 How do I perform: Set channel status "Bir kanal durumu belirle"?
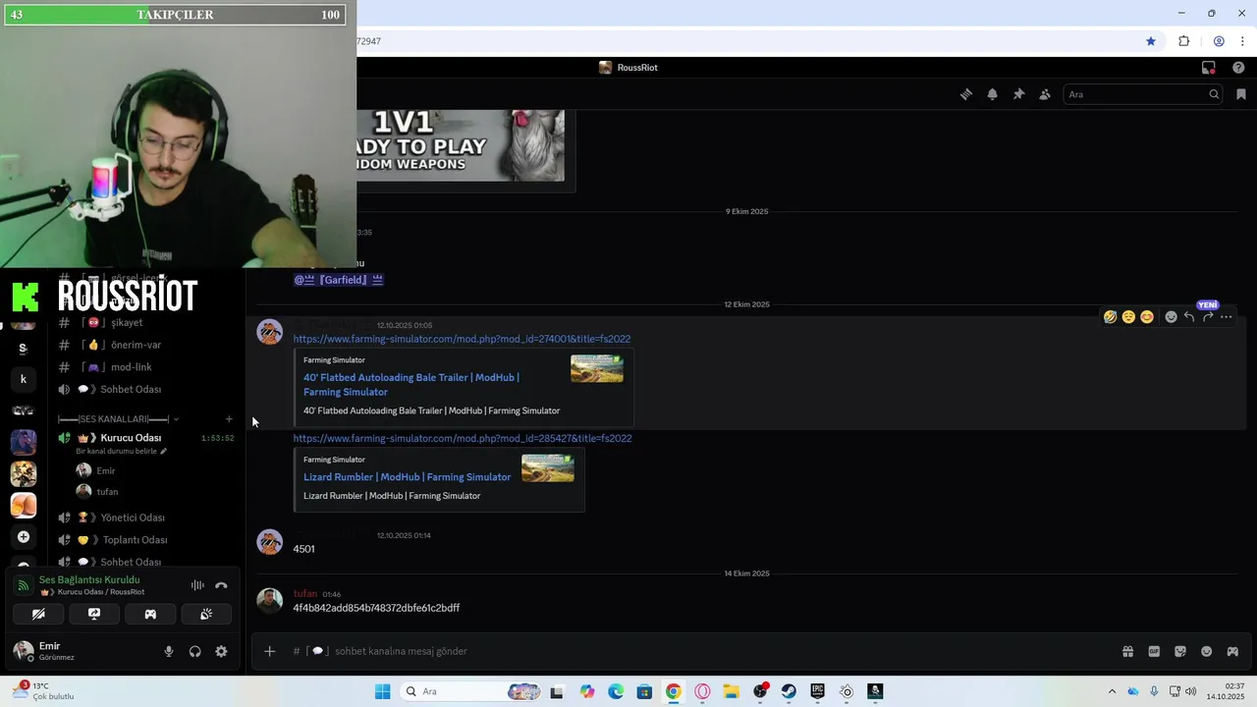(x=122, y=452)
